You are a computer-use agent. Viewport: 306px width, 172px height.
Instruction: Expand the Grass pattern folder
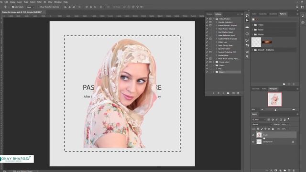point(253,30)
